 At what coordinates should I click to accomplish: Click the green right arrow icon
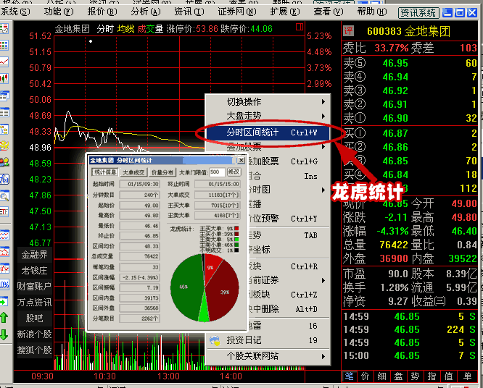pyautogui.click(x=4, y=302)
